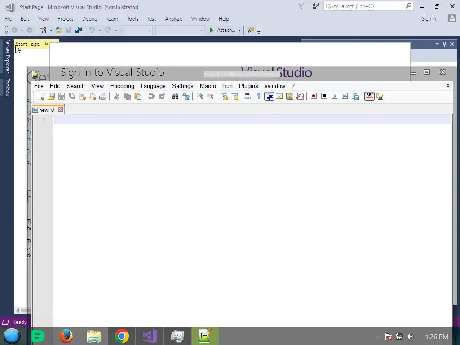The width and height of the screenshot is (460, 345).
Task: Click the notifications flag icon in Visual Studio title bar
Action: pos(301,6)
